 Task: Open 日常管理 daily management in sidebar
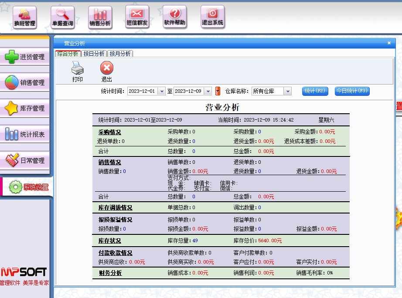(x=25, y=160)
